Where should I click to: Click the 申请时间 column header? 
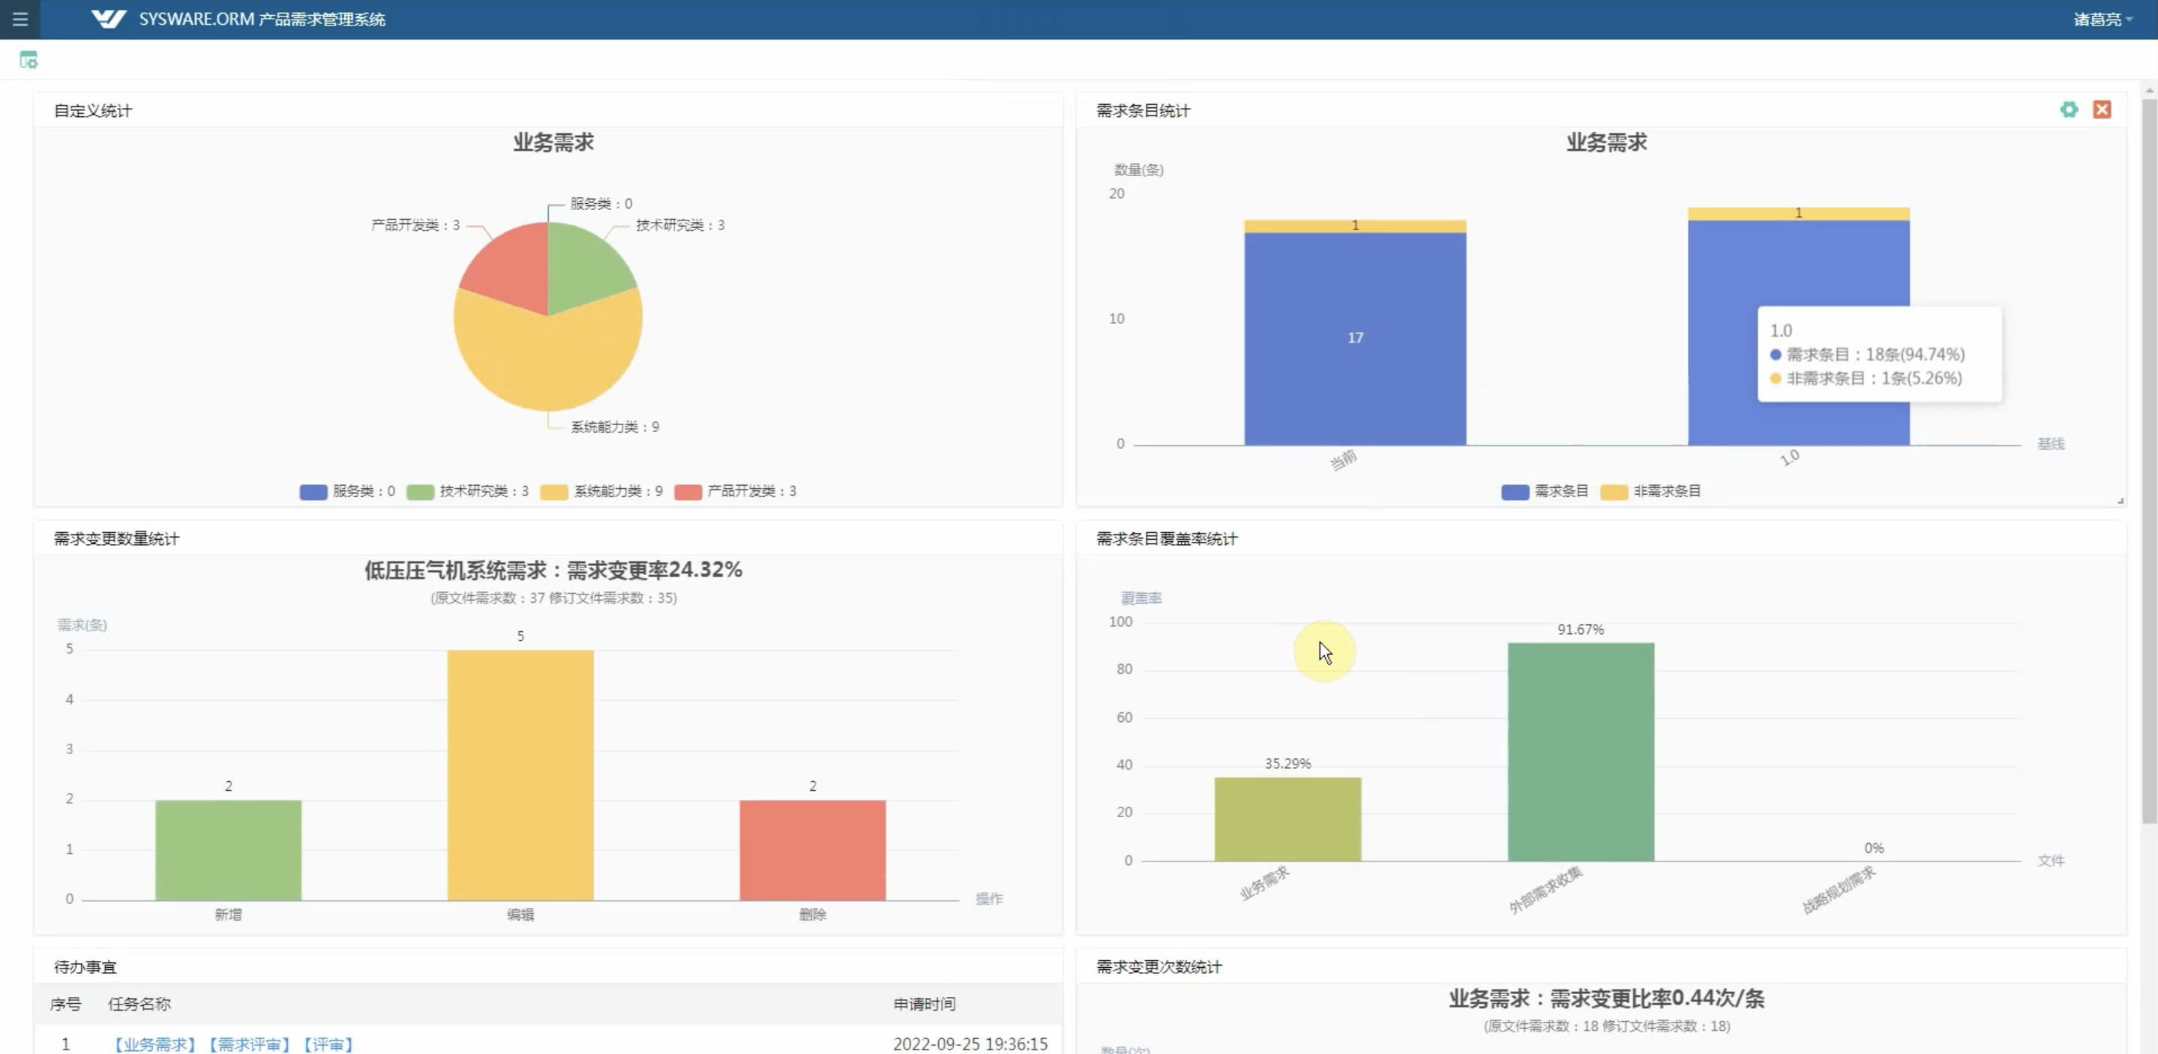click(923, 1004)
